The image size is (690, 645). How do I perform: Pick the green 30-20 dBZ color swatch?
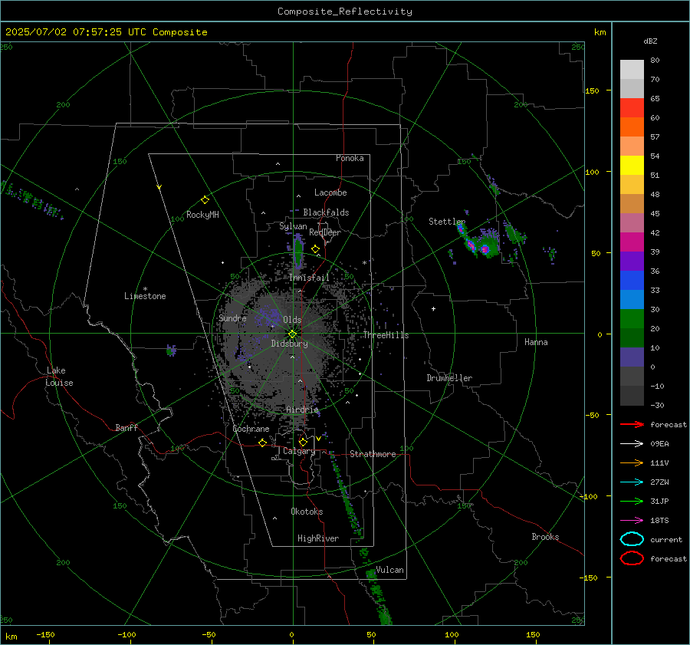point(632,319)
